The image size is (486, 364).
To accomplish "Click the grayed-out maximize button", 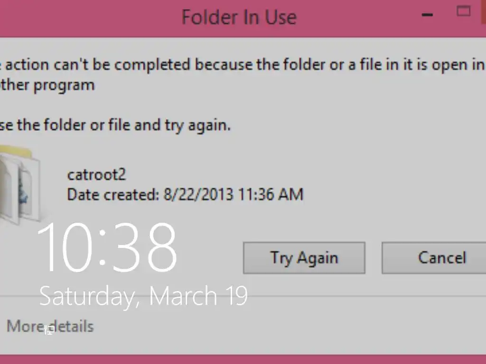I will tap(463, 11).
